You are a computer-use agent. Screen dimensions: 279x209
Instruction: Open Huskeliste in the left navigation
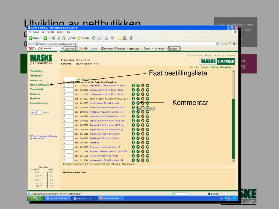click(x=35, y=99)
